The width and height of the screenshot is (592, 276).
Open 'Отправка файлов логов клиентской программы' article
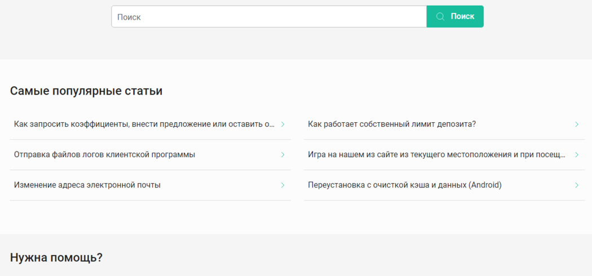pyautogui.click(x=104, y=154)
